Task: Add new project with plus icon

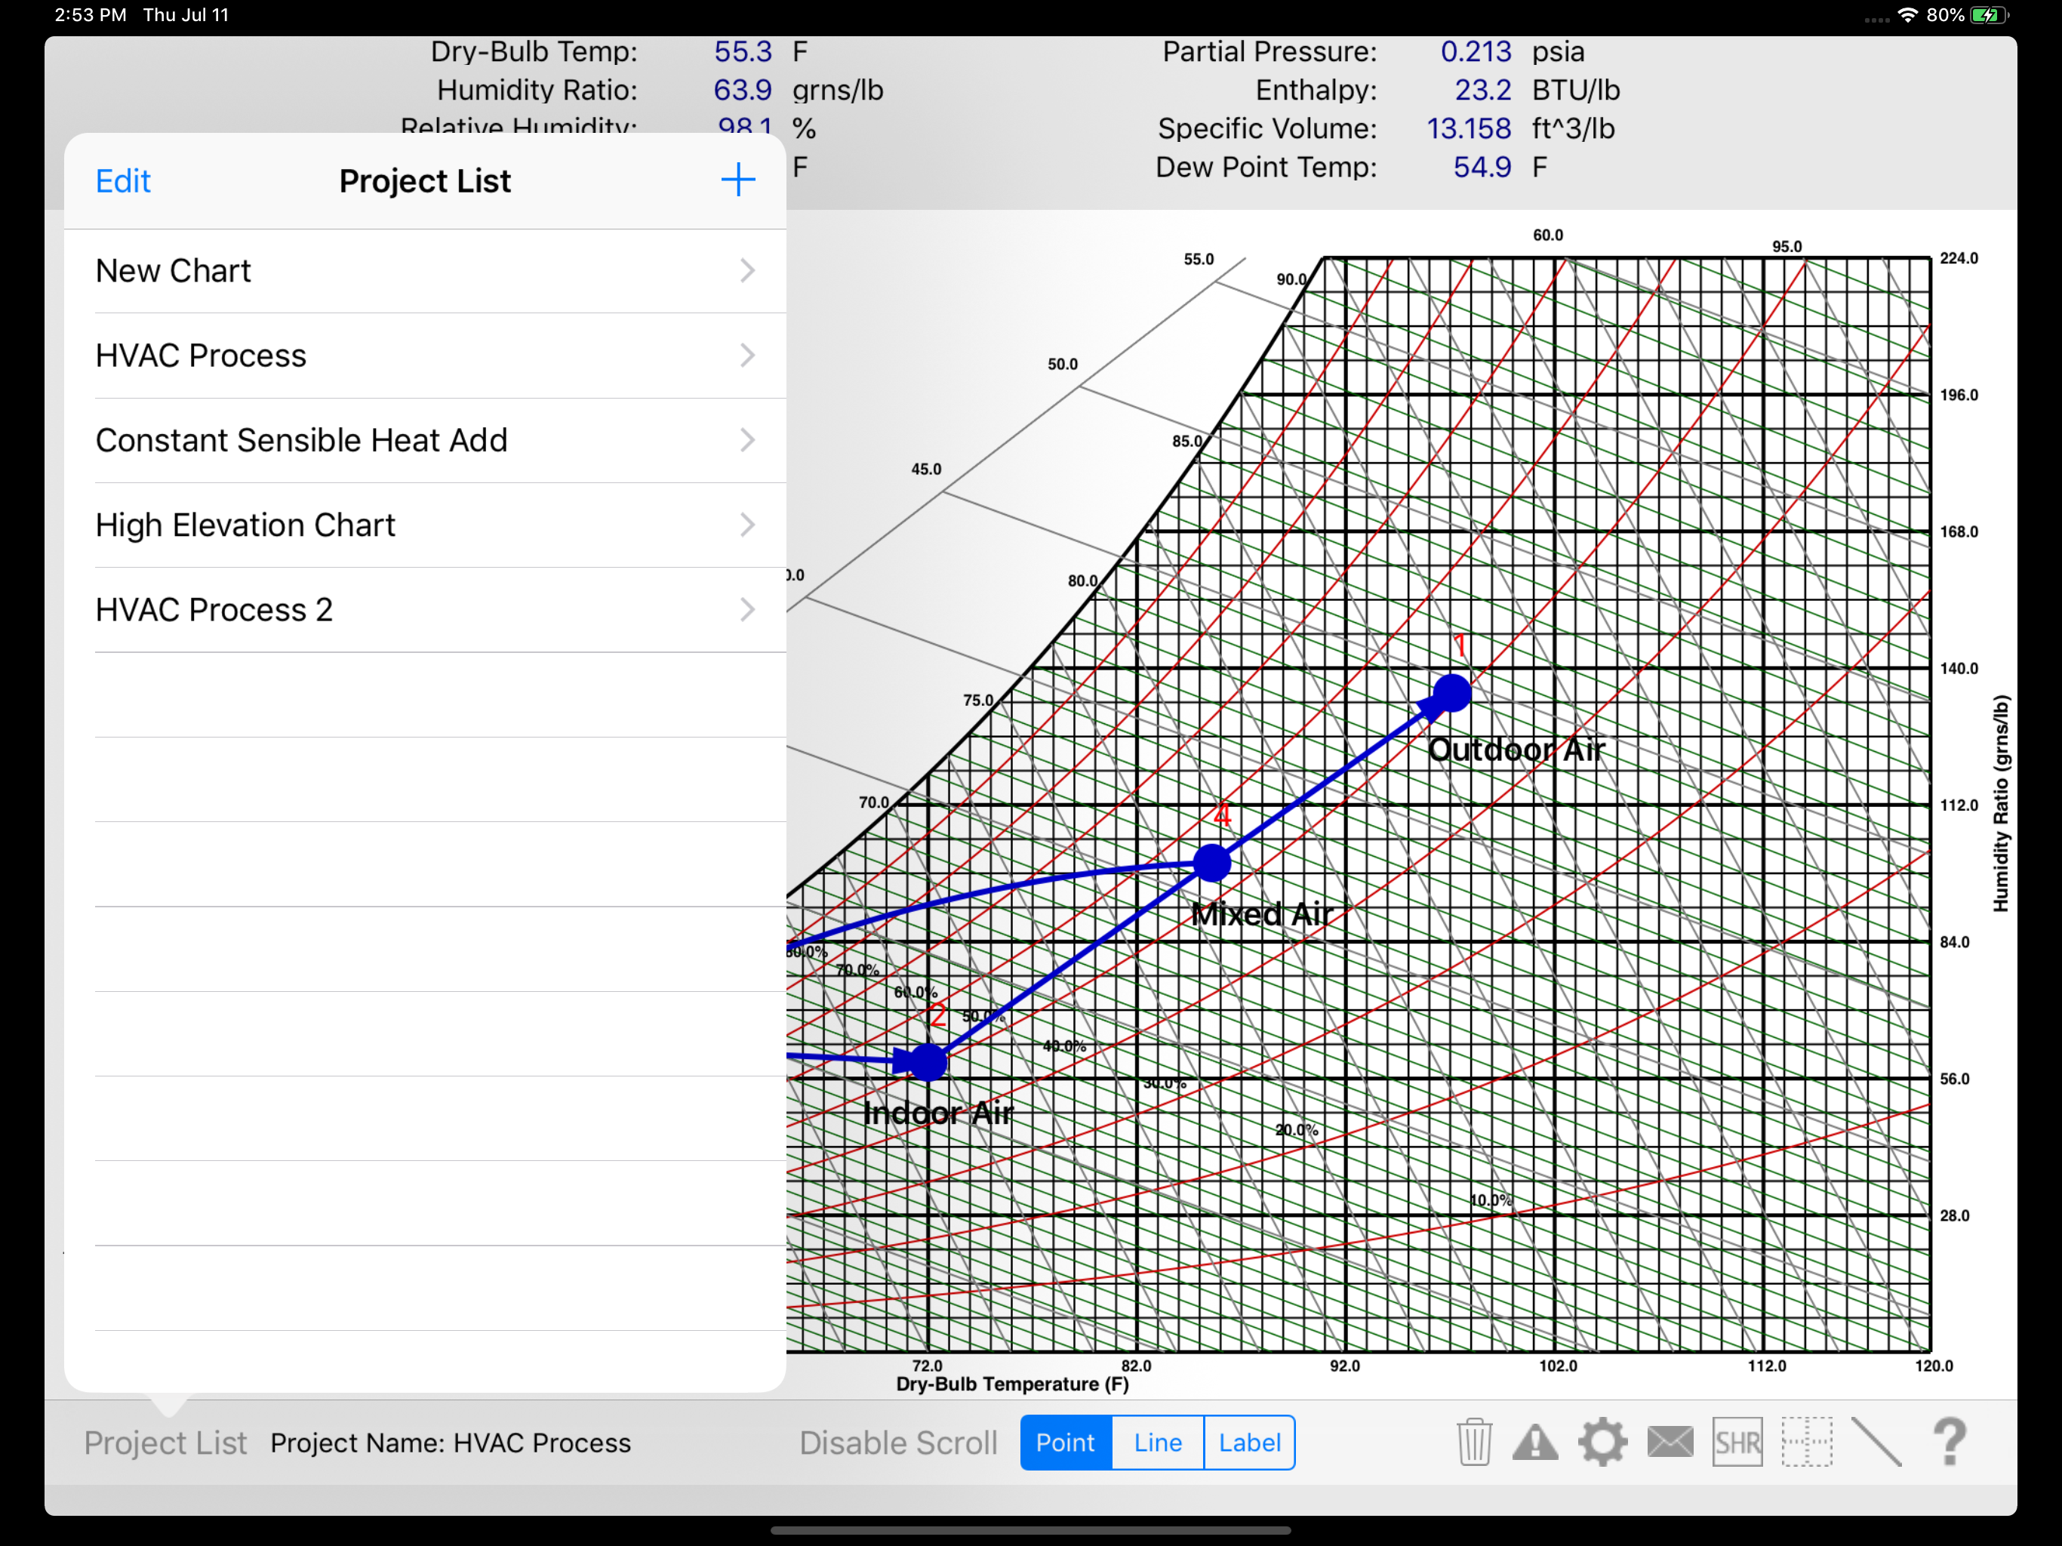Action: (737, 180)
